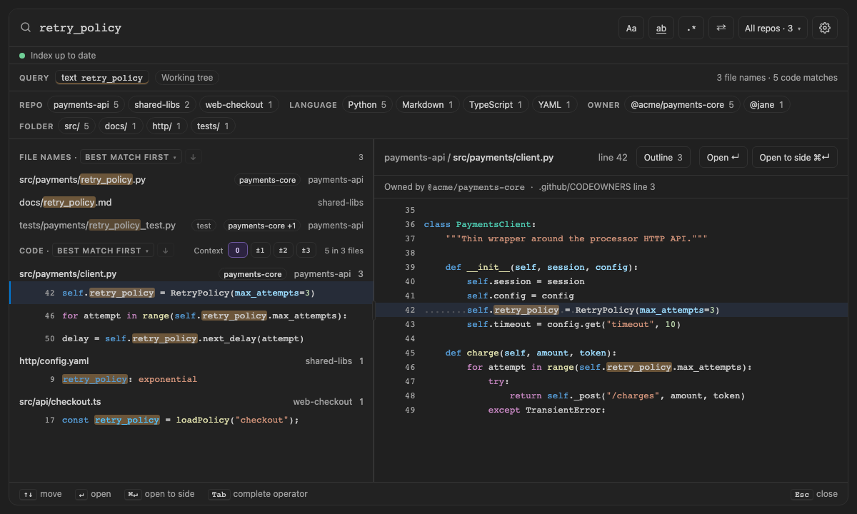Select http/config.yaml group header
Viewport: 857px width, 514px height.
pos(191,361)
